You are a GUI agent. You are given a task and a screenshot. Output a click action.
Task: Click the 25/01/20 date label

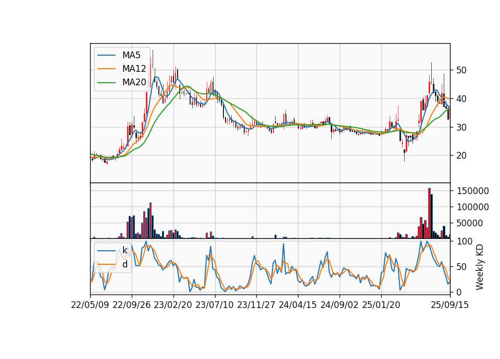tap(381, 305)
